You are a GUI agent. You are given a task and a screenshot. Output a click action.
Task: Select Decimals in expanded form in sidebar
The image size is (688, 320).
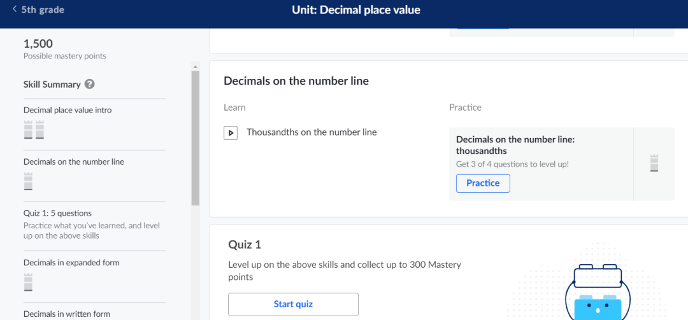tap(71, 263)
